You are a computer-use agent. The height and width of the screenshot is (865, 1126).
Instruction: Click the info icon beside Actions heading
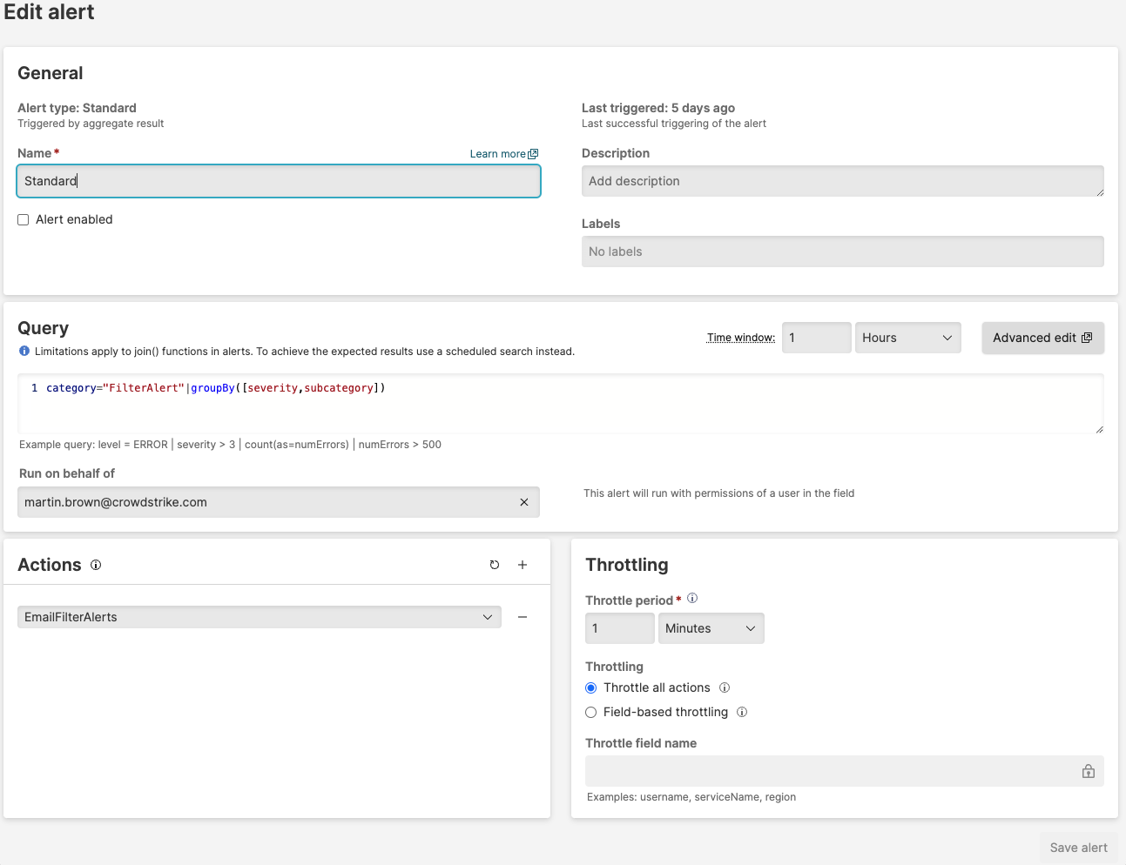click(x=96, y=565)
